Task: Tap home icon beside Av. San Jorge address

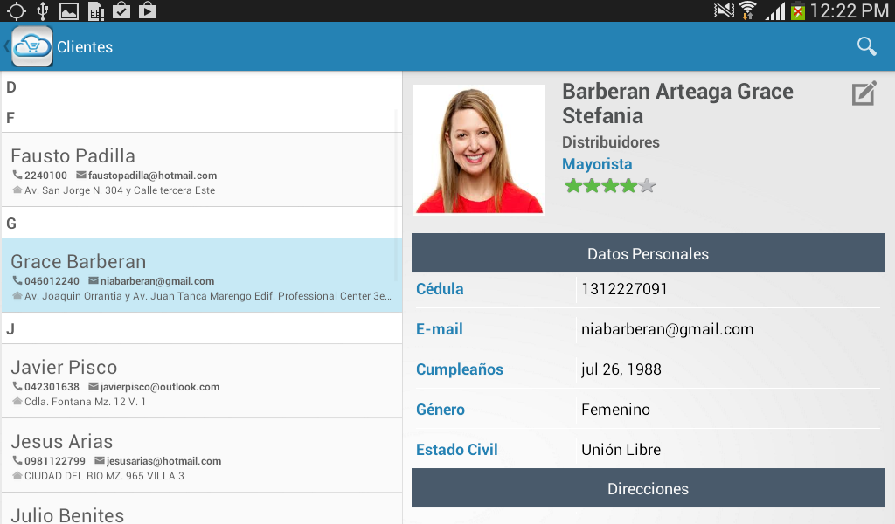Action: (x=17, y=190)
